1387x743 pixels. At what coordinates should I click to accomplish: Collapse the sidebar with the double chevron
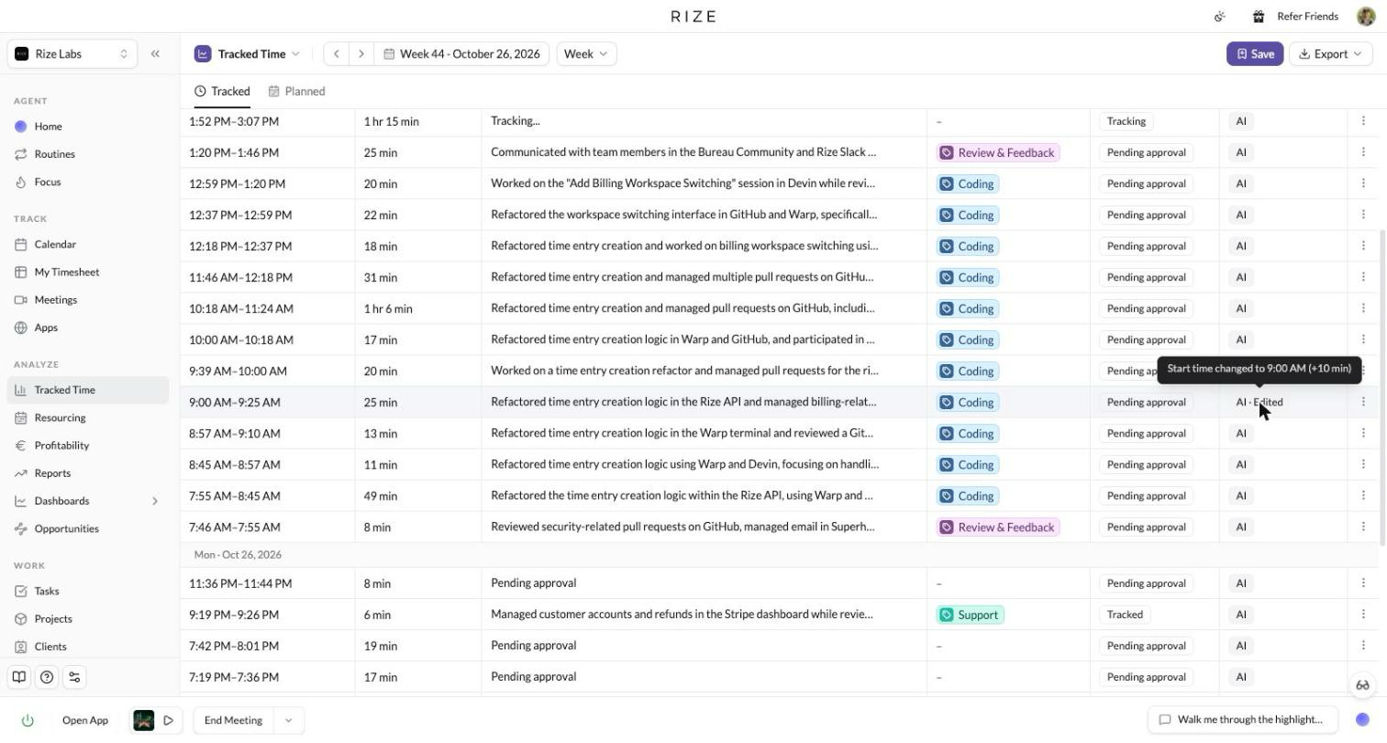tap(155, 54)
